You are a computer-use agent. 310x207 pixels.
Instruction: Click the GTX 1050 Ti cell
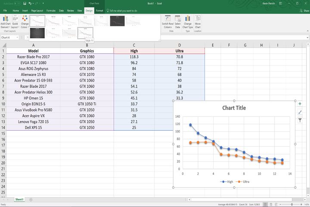point(87,104)
